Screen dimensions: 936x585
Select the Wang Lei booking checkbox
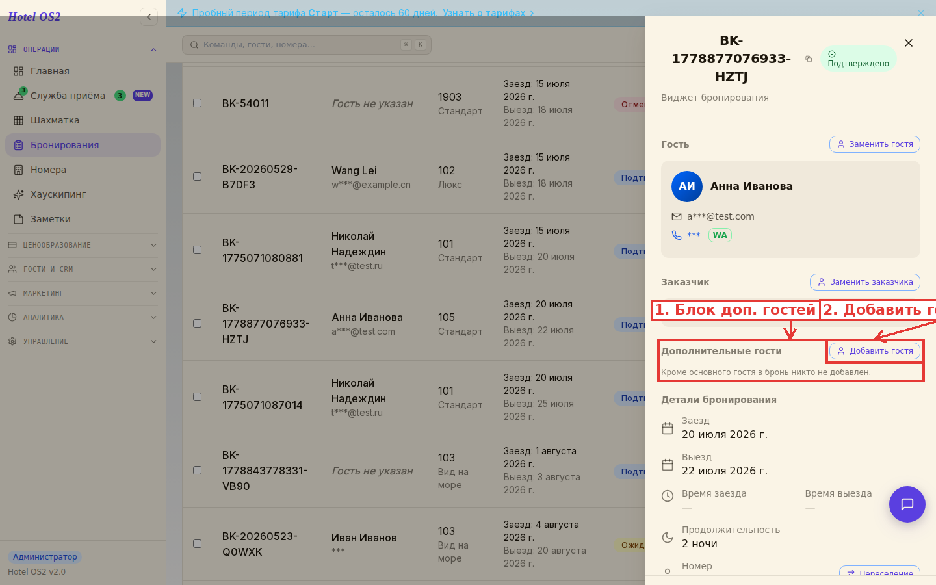tap(197, 177)
